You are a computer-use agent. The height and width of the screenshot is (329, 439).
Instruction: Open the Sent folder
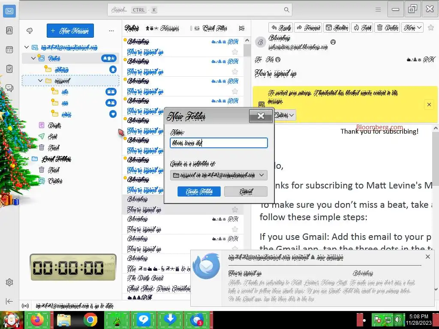53,137
